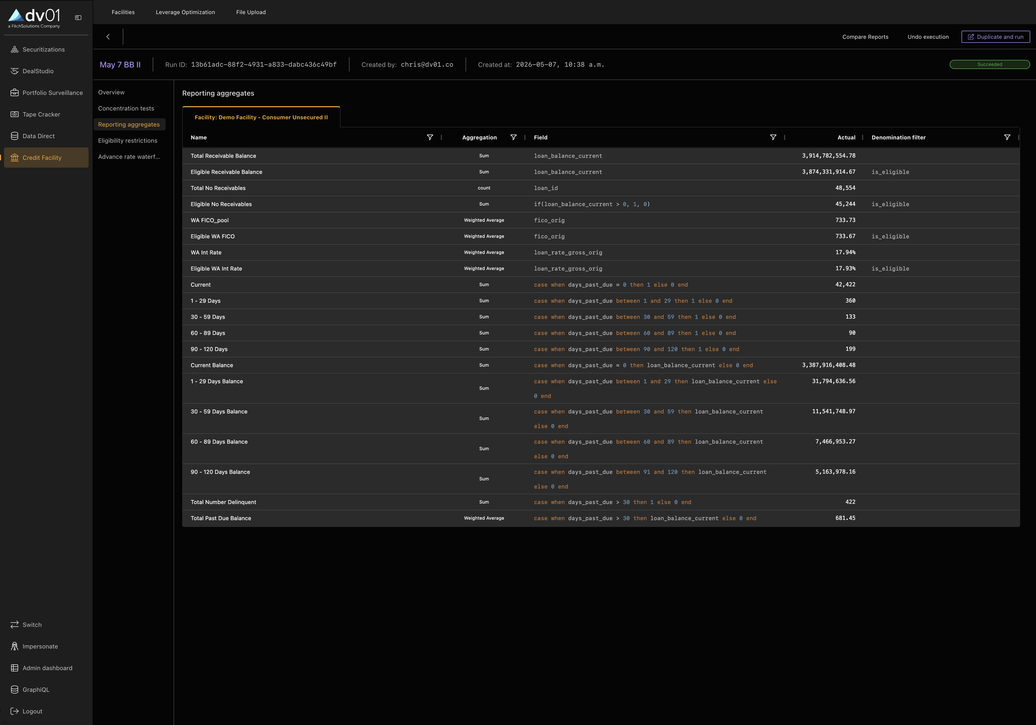Click the 48,554 actual value
Screen dimensions: 1036x725
click(x=845, y=188)
